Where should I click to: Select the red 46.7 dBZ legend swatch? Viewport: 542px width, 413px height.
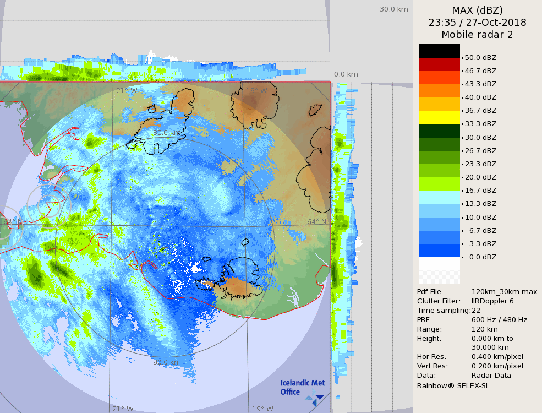[x=439, y=64]
